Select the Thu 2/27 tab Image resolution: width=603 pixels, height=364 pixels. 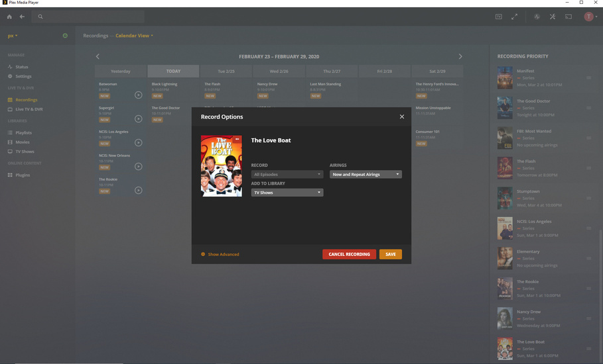[x=332, y=71]
